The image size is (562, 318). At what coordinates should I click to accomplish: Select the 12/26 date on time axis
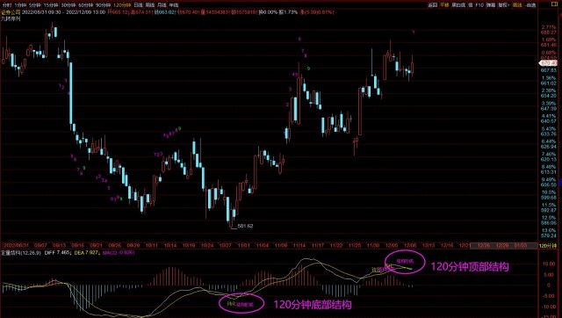(484, 246)
